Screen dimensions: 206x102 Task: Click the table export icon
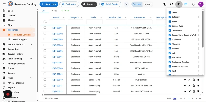click(x=186, y=4)
